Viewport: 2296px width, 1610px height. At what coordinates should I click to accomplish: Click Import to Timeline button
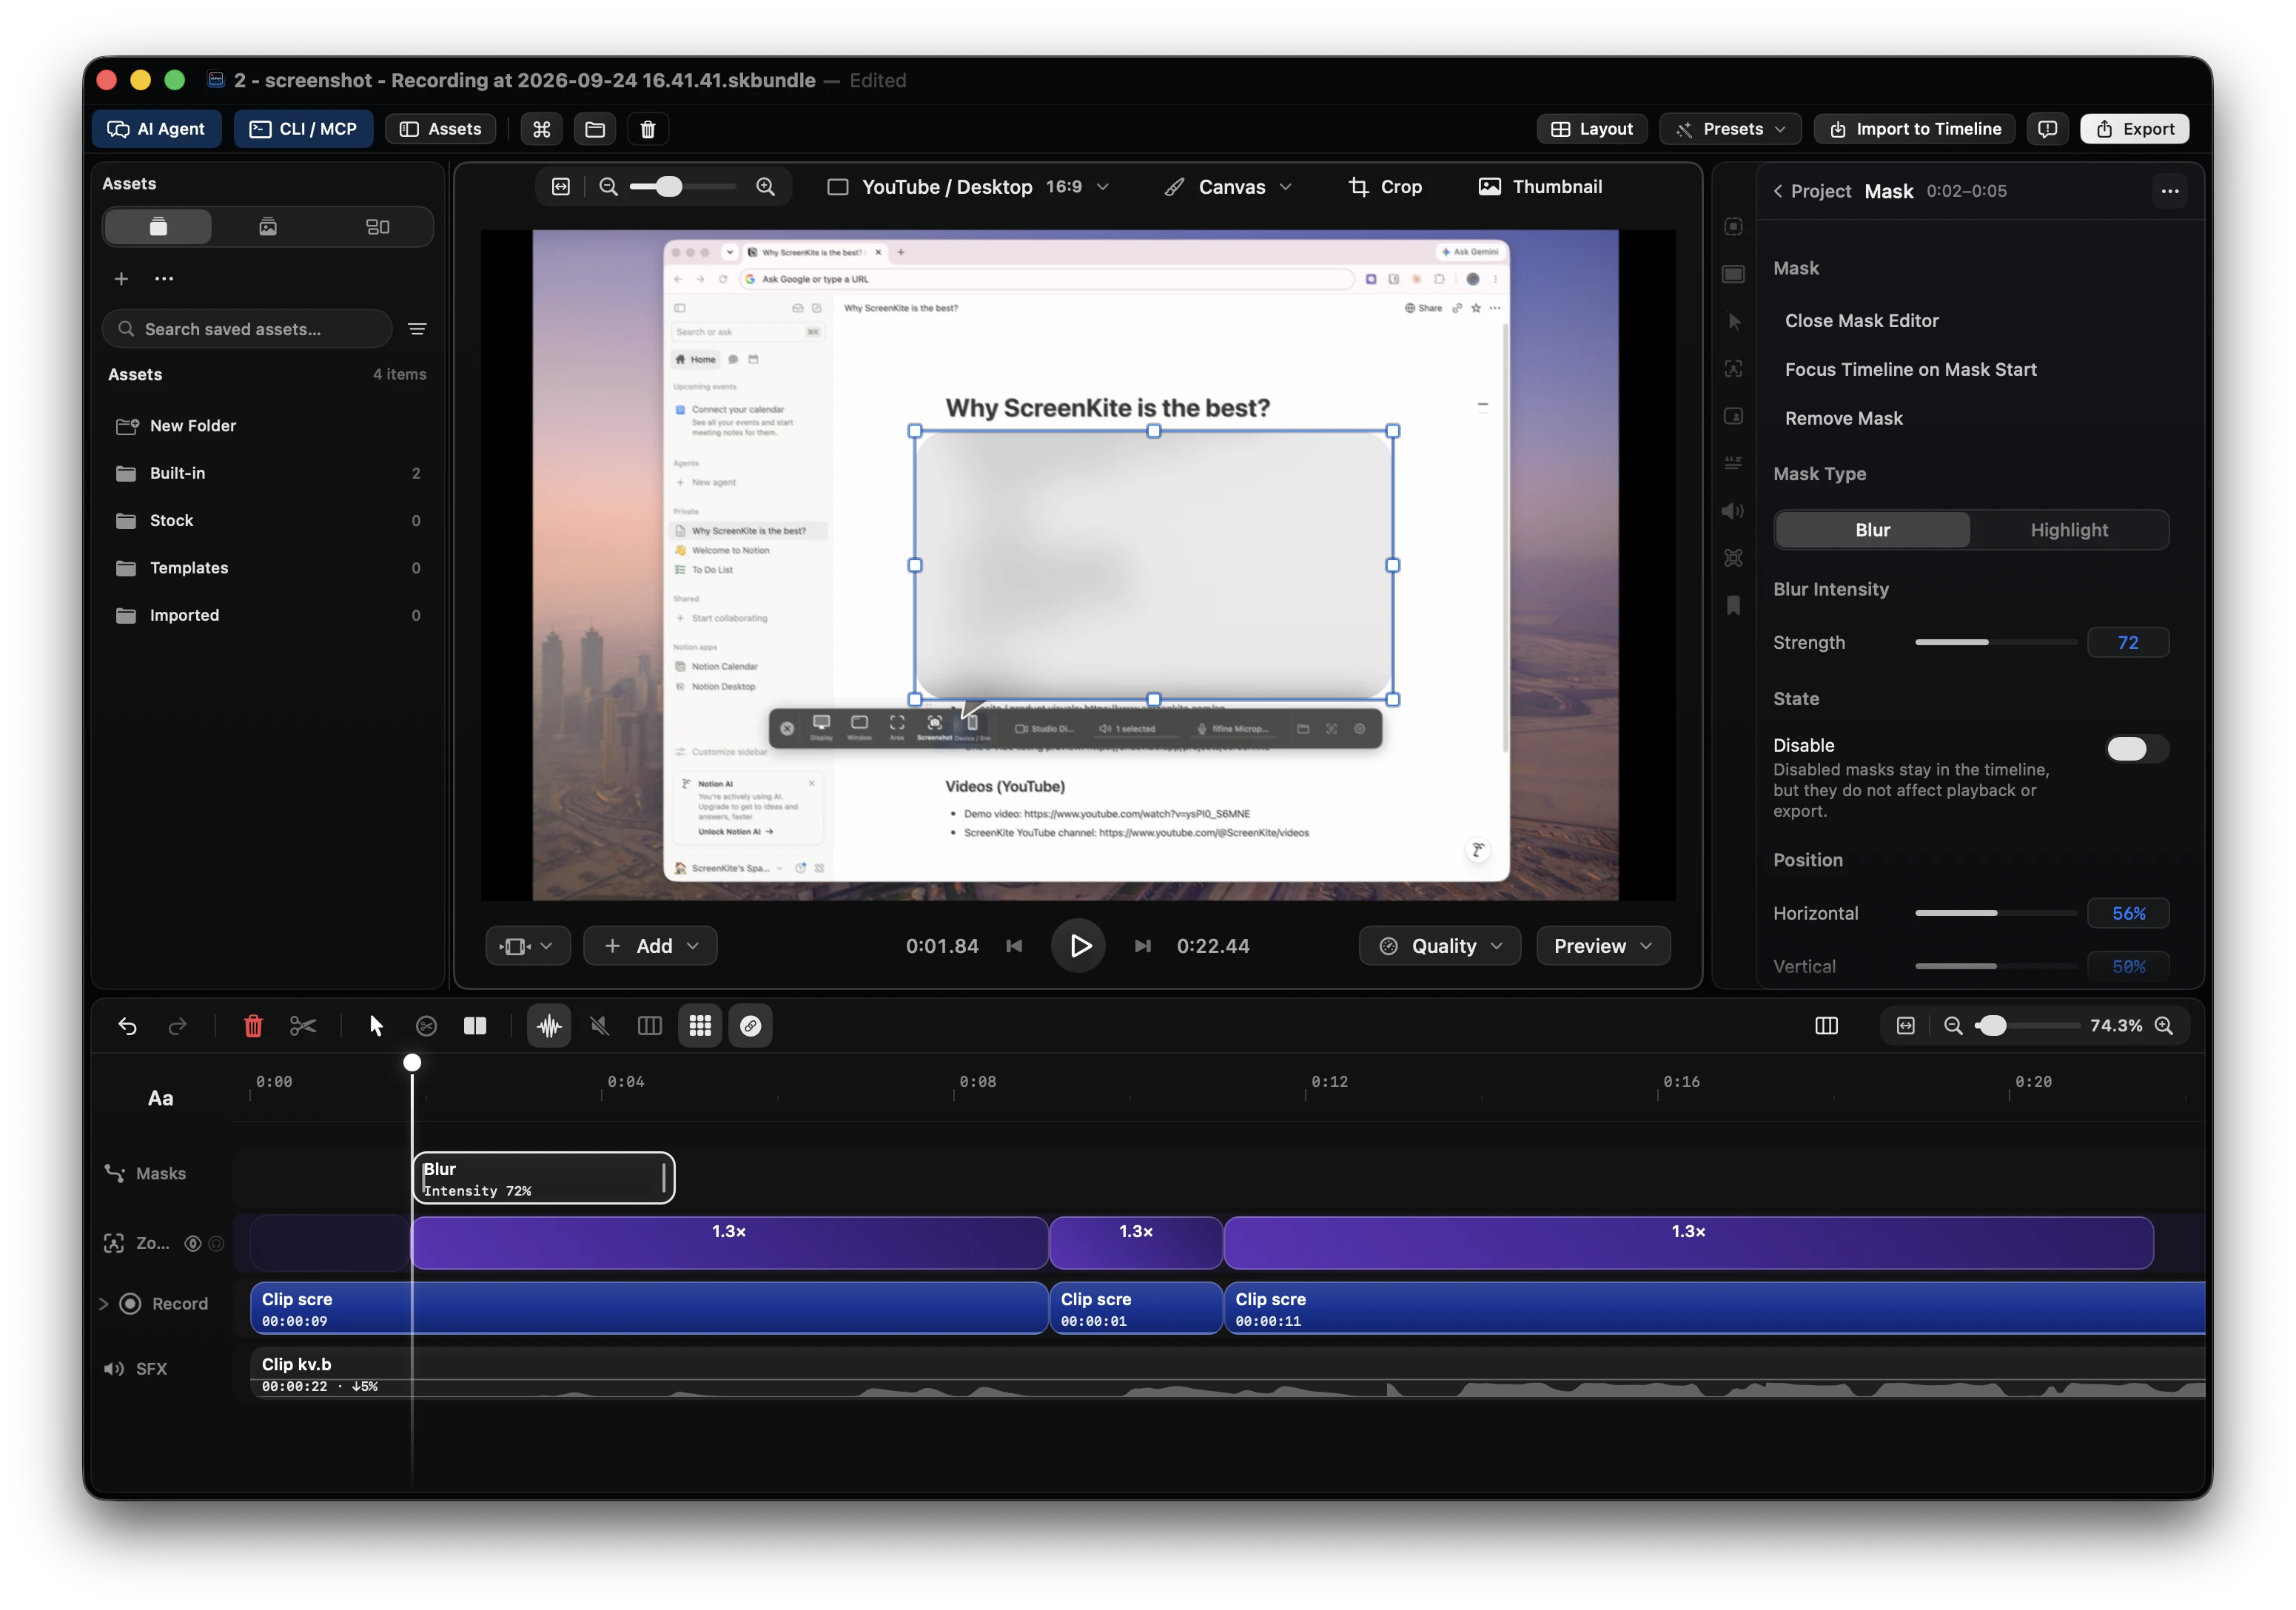point(1914,129)
